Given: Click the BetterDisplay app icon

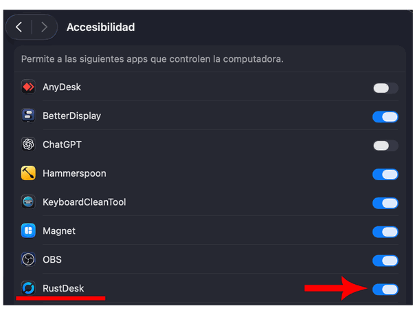Looking at the screenshot, I should pyautogui.click(x=28, y=116).
